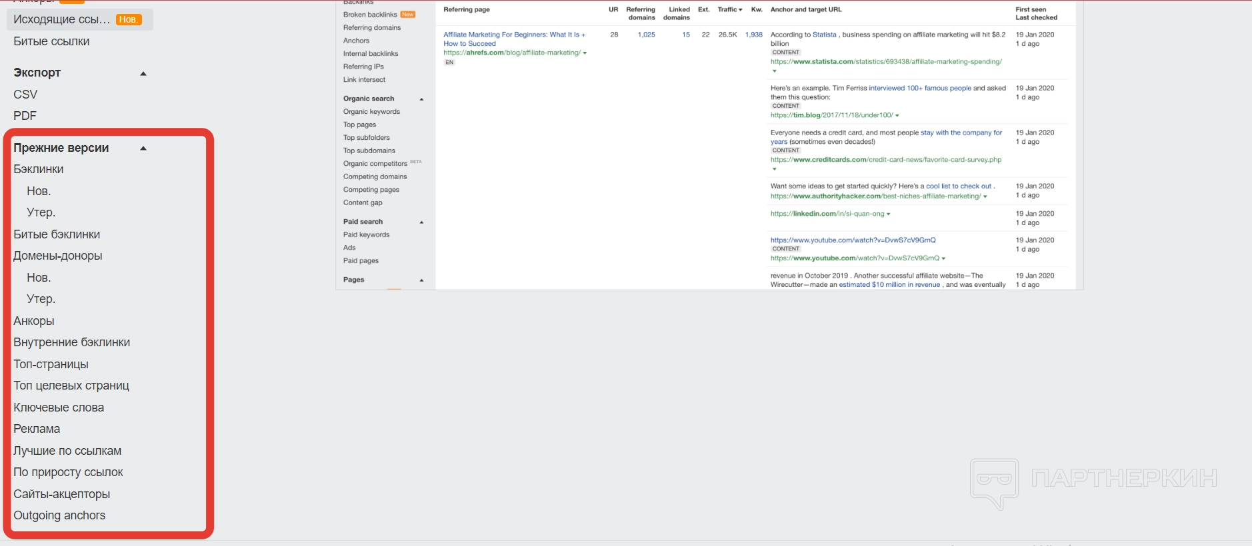Select Утер. under Бэклинки
Image resolution: width=1252 pixels, height=546 pixels.
pos(41,212)
